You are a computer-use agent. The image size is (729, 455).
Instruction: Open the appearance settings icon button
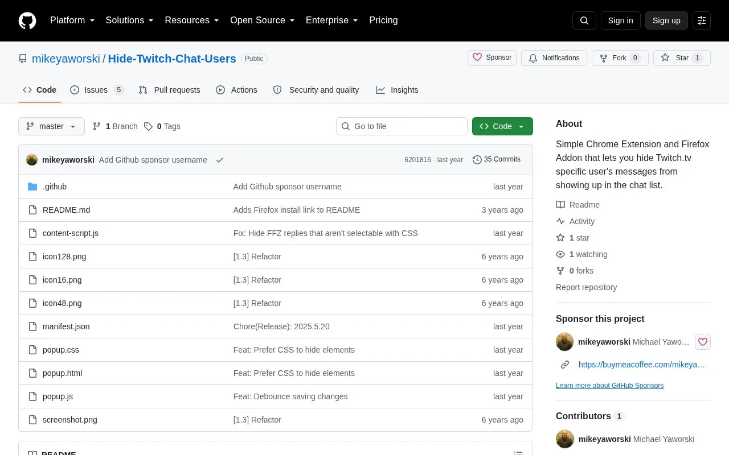(702, 20)
